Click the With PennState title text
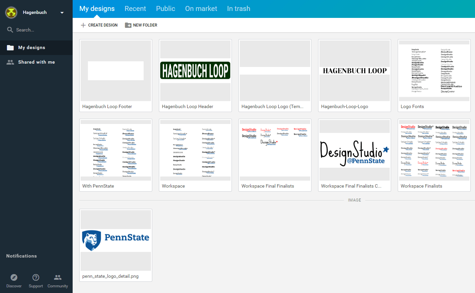The height and width of the screenshot is (293, 475). tap(98, 186)
